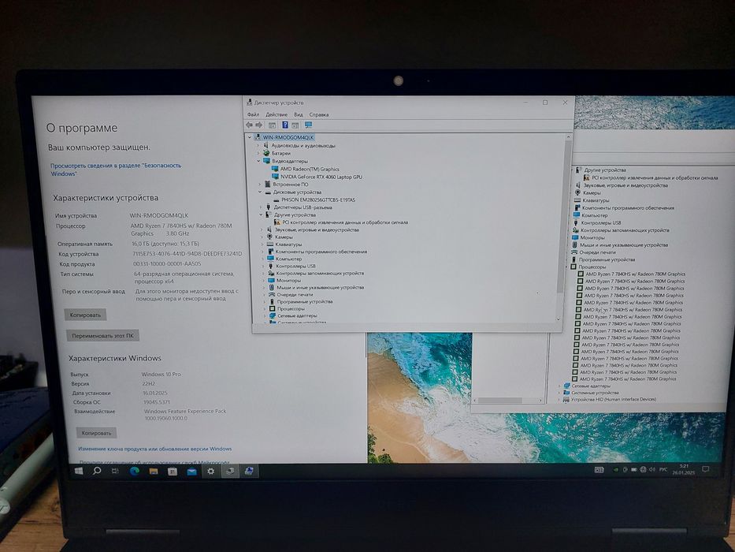Click the Forward arrow in Device Manager toolbar

tap(258, 125)
